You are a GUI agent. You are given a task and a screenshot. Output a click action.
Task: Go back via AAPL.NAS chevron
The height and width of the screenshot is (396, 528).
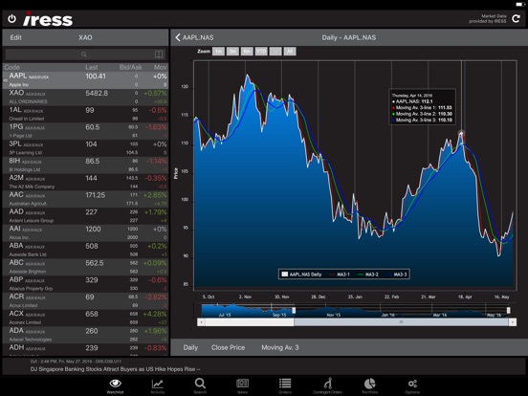194,37
